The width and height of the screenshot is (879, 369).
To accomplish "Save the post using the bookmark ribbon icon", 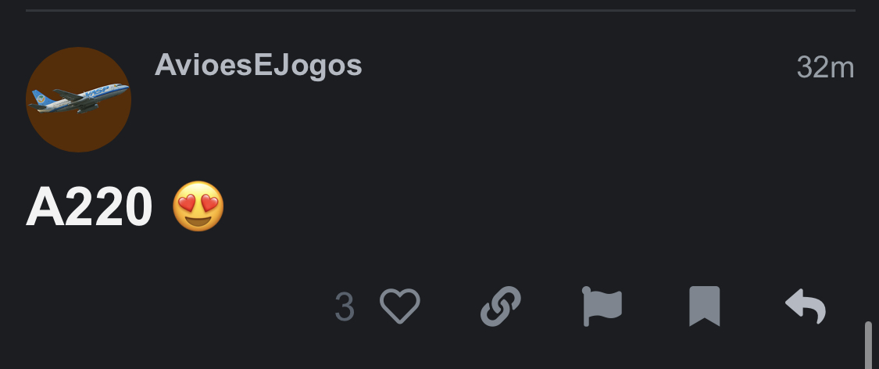I will pyautogui.click(x=704, y=306).
